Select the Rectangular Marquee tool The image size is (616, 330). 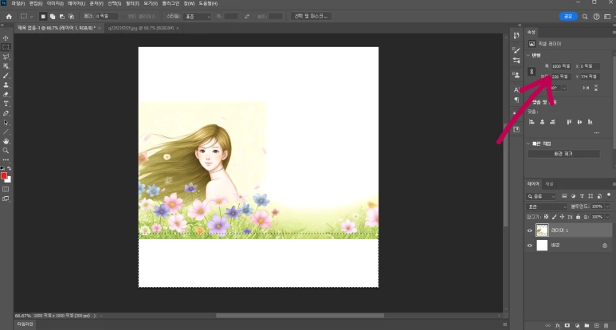6,47
